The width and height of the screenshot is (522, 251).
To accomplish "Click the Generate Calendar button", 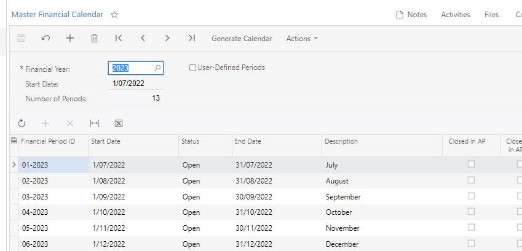I will click(242, 39).
